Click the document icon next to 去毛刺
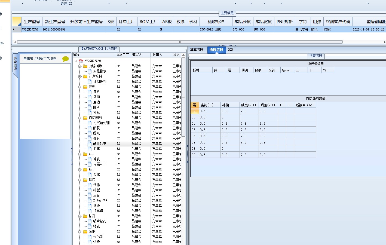This screenshot has height=245, width=386. 90,237
